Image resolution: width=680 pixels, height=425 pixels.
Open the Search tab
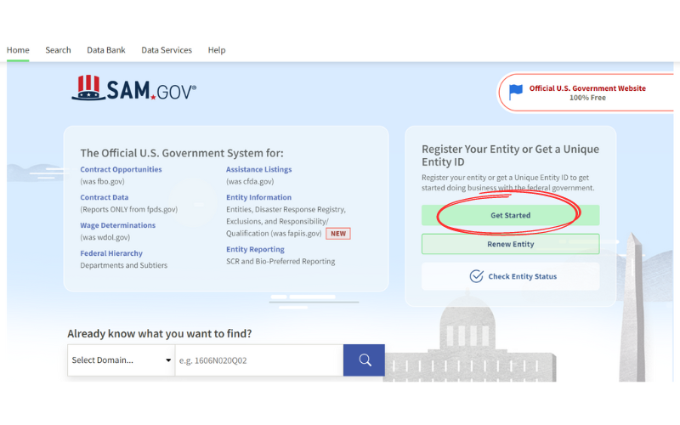tap(58, 50)
